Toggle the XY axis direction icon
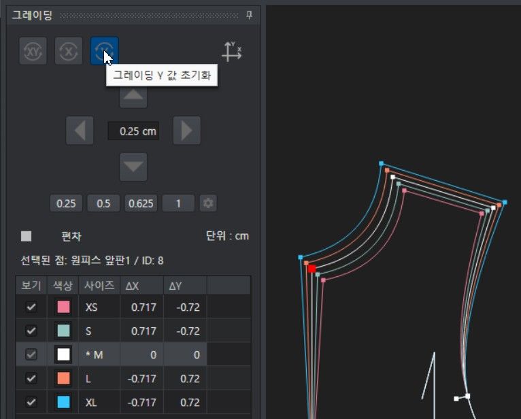This screenshot has width=521, height=419. [x=231, y=52]
